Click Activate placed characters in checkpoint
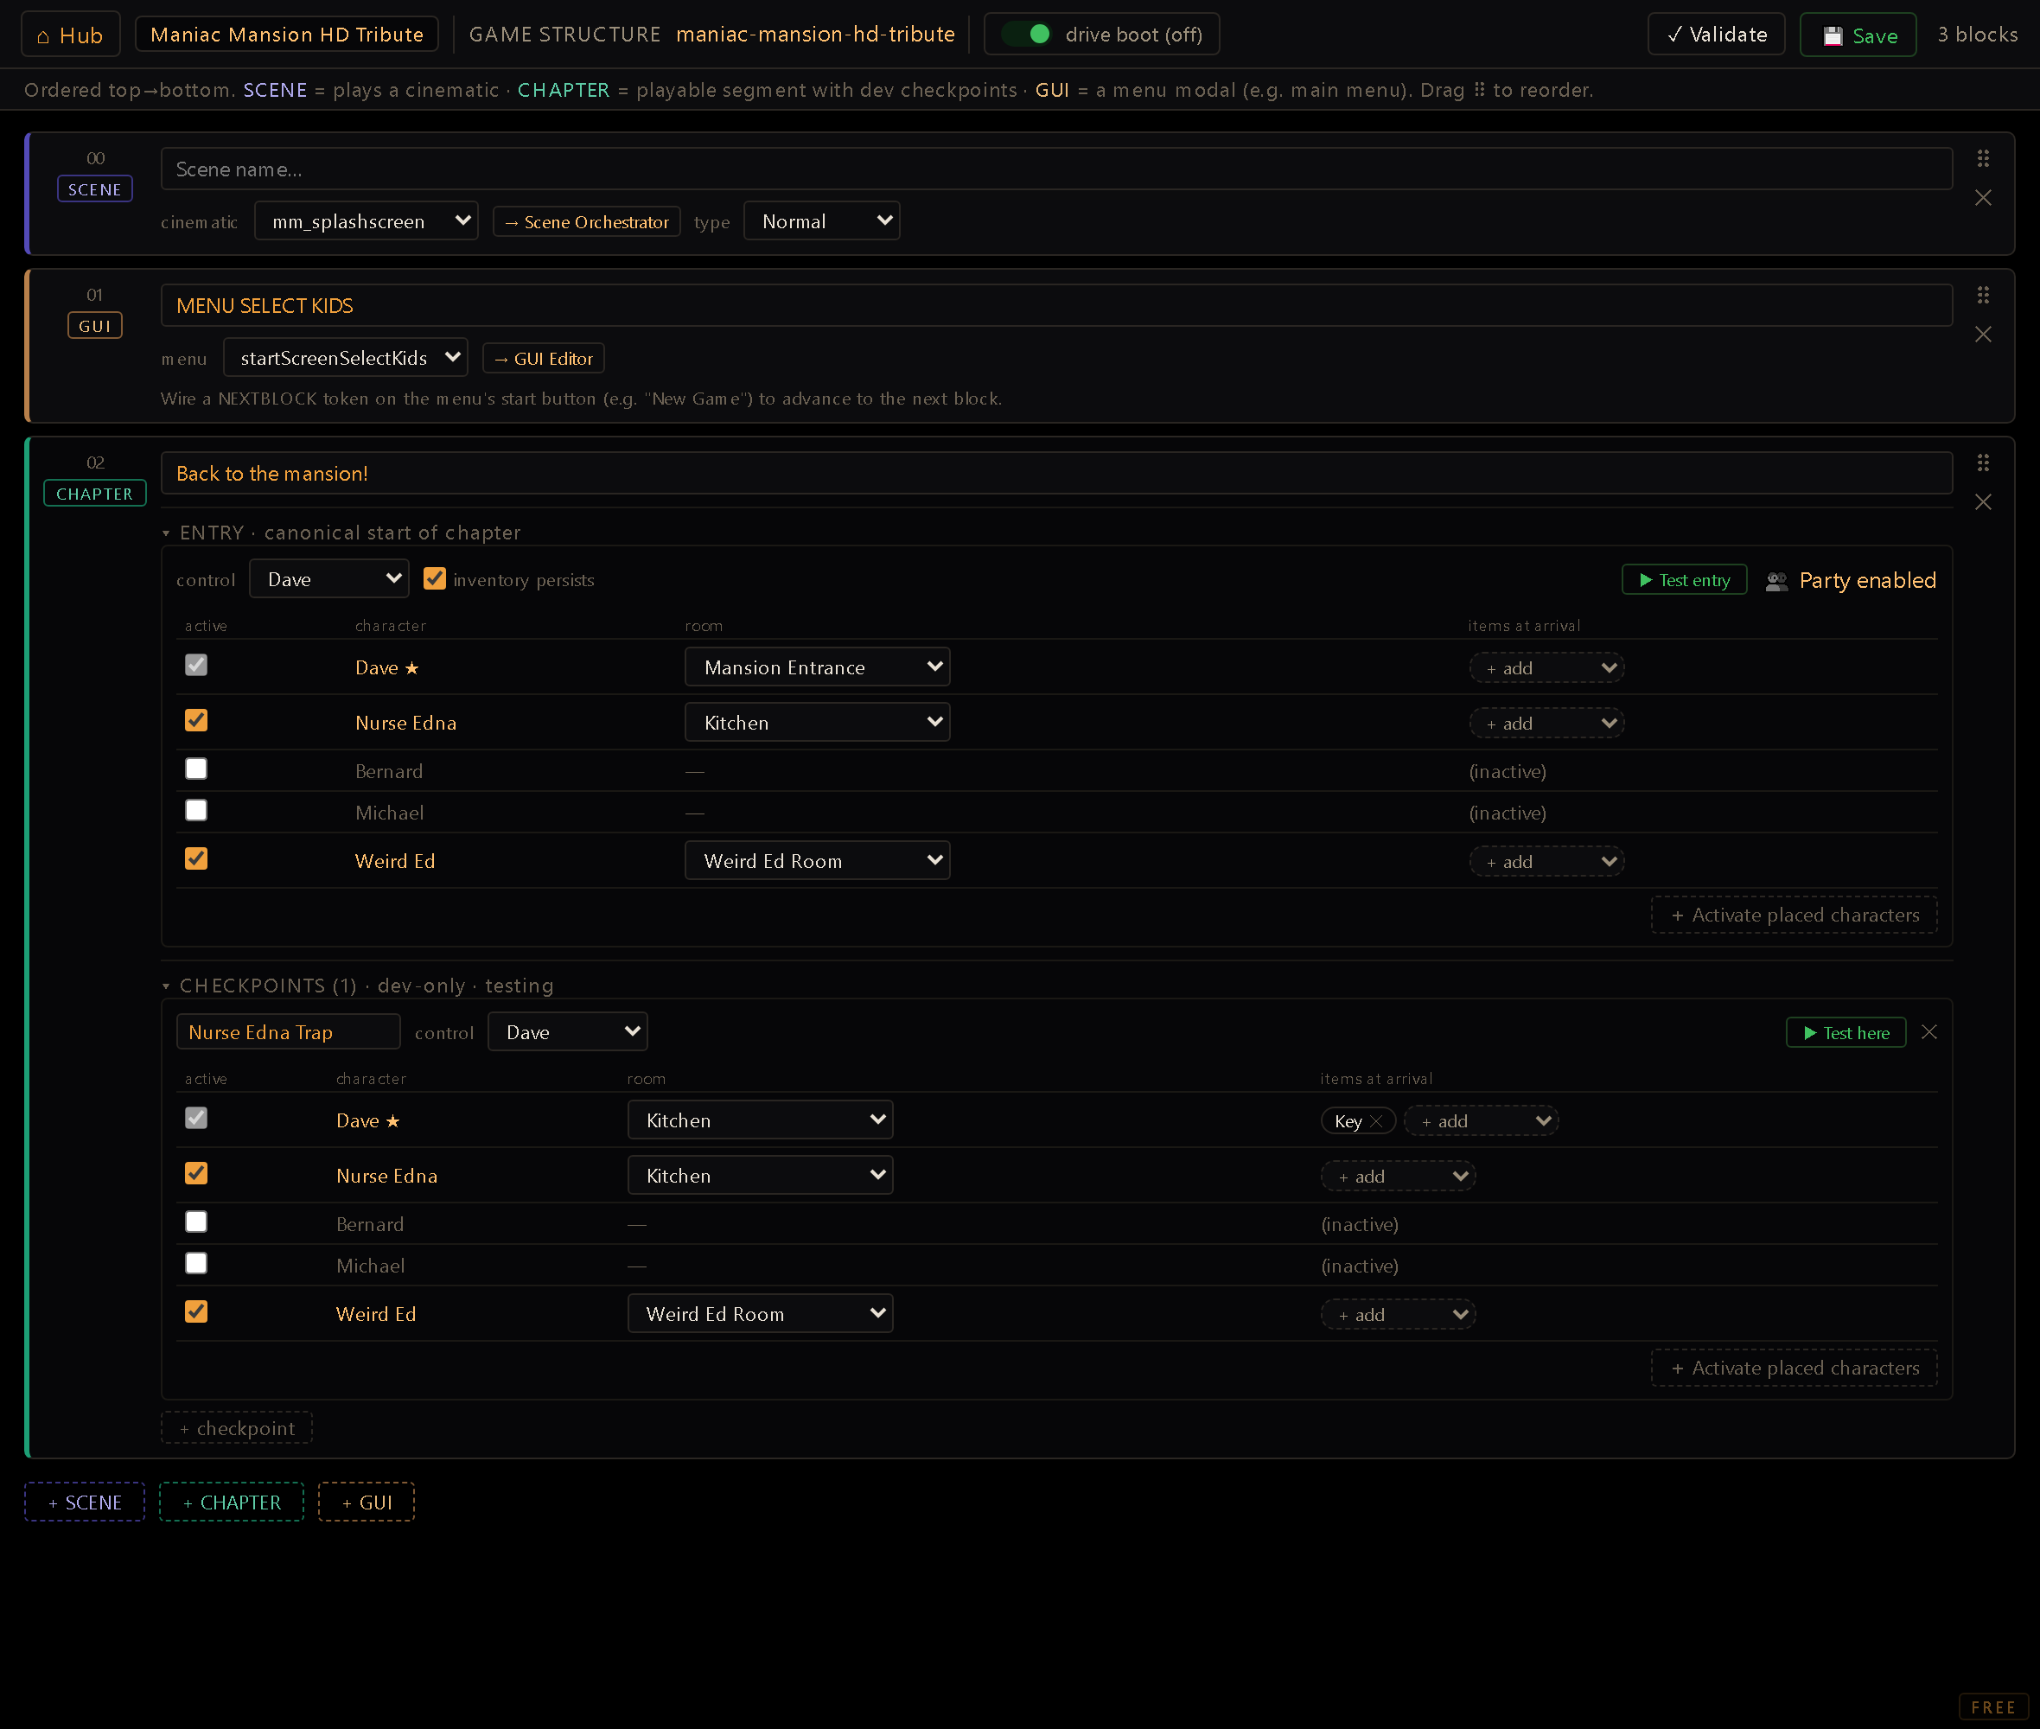The height and width of the screenshot is (1729, 2040). pyautogui.click(x=1794, y=1369)
